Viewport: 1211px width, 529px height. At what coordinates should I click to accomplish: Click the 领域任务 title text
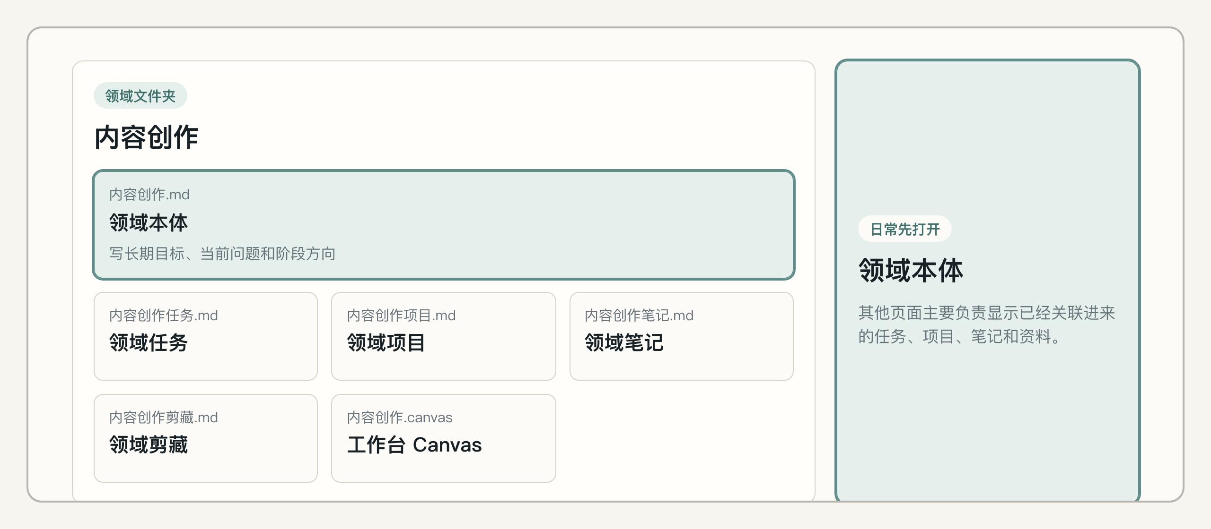149,343
